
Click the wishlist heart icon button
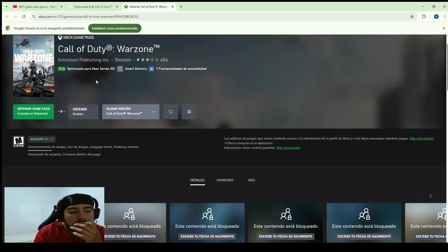click(x=170, y=112)
